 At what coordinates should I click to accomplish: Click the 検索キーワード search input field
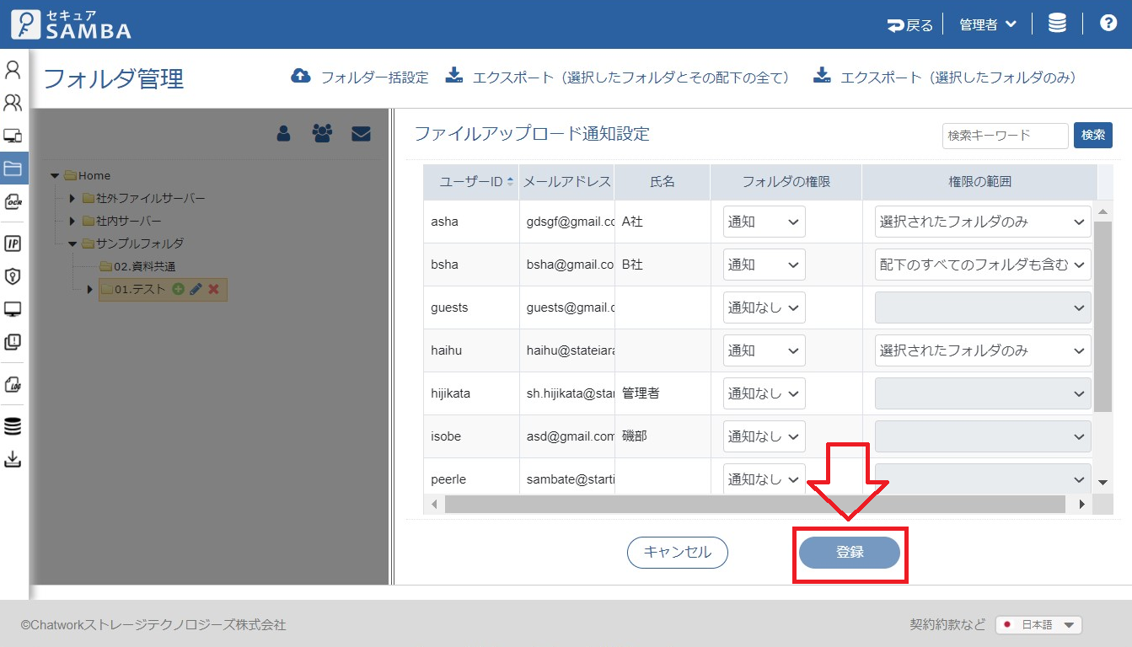coord(1005,135)
